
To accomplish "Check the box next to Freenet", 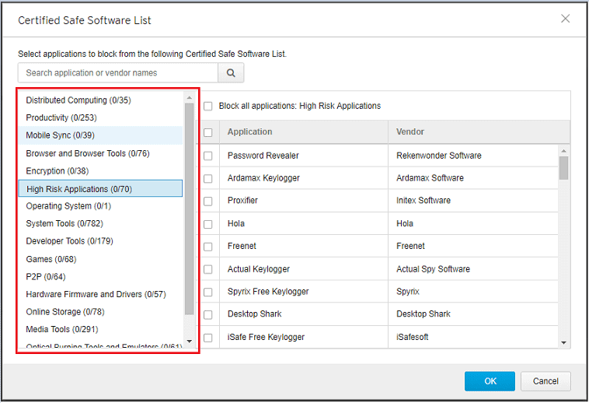I will (x=208, y=246).
